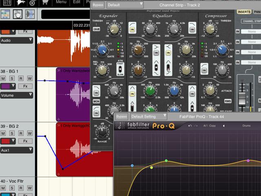The height and width of the screenshot is (196, 261).
Task: Click the Expander RANGE knob
Action: [x=102, y=132]
